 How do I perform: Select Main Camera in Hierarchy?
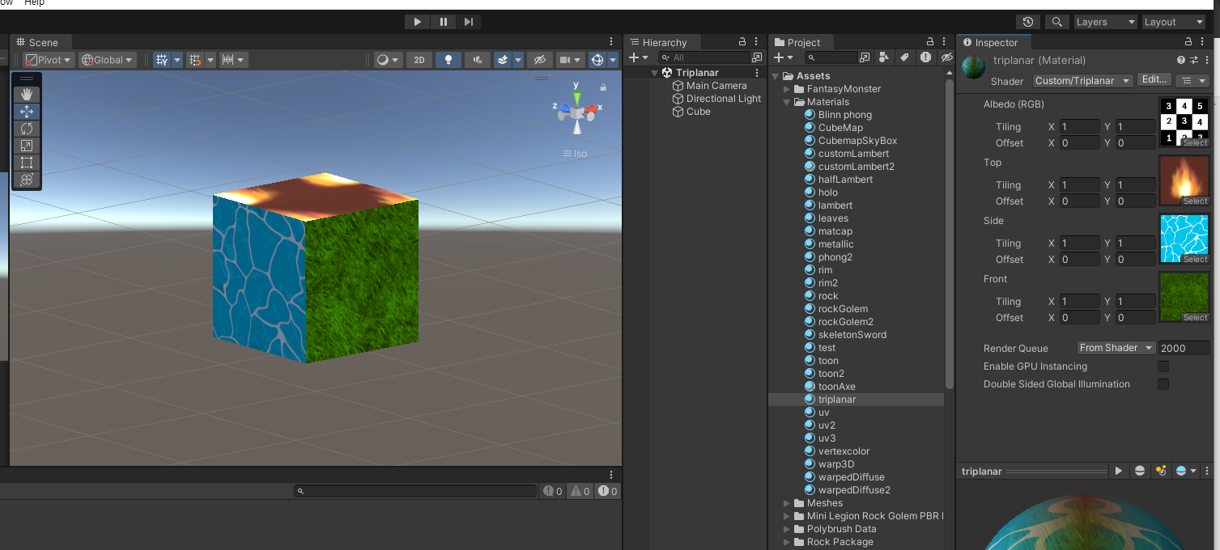pyautogui.click(x=716, y=86)
